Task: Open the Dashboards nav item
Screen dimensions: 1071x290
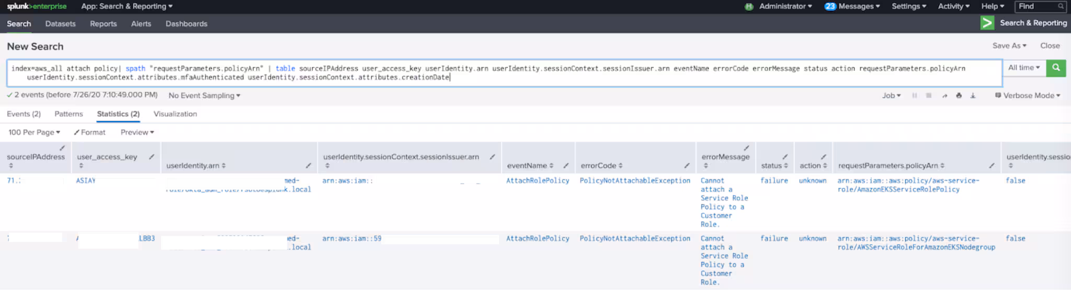Action: click(x=186, y=23)
